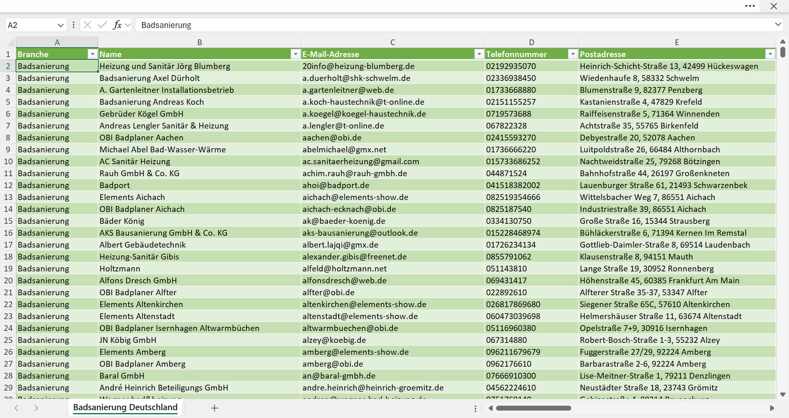The height and width of the screenshot is (418, 789).
Task: Select cell aichach@elements-show.de
Action: click(x=393, y=197)
